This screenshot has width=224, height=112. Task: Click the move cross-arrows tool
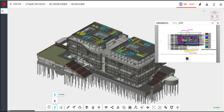point(177,107)
